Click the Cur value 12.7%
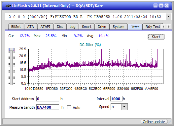This screenshot has width=174, height=126. (25, 36)
